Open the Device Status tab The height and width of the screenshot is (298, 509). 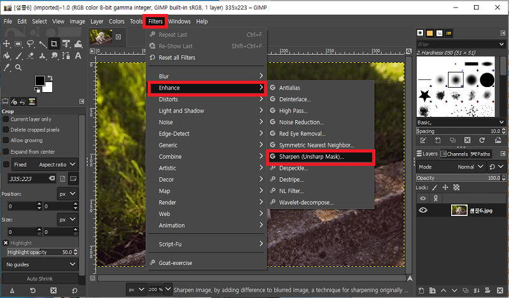(14, 102)
